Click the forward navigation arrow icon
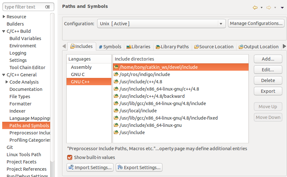 point(269,8)
